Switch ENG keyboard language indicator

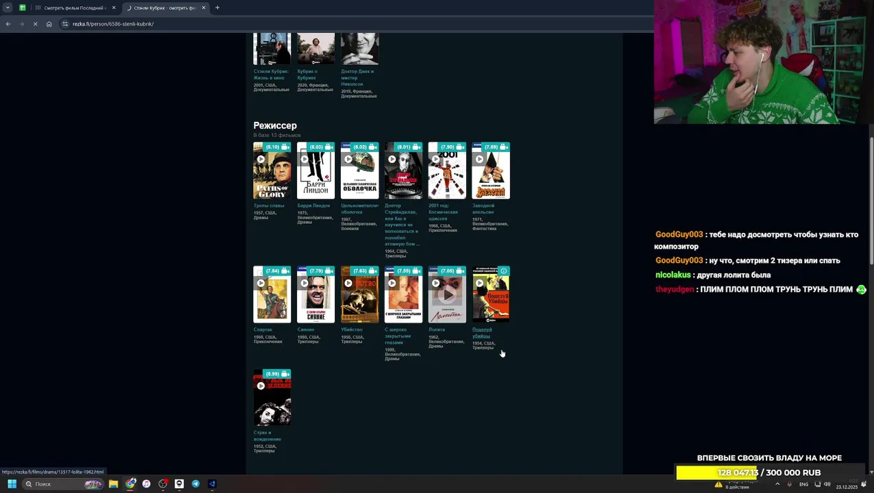click(804, 484)
